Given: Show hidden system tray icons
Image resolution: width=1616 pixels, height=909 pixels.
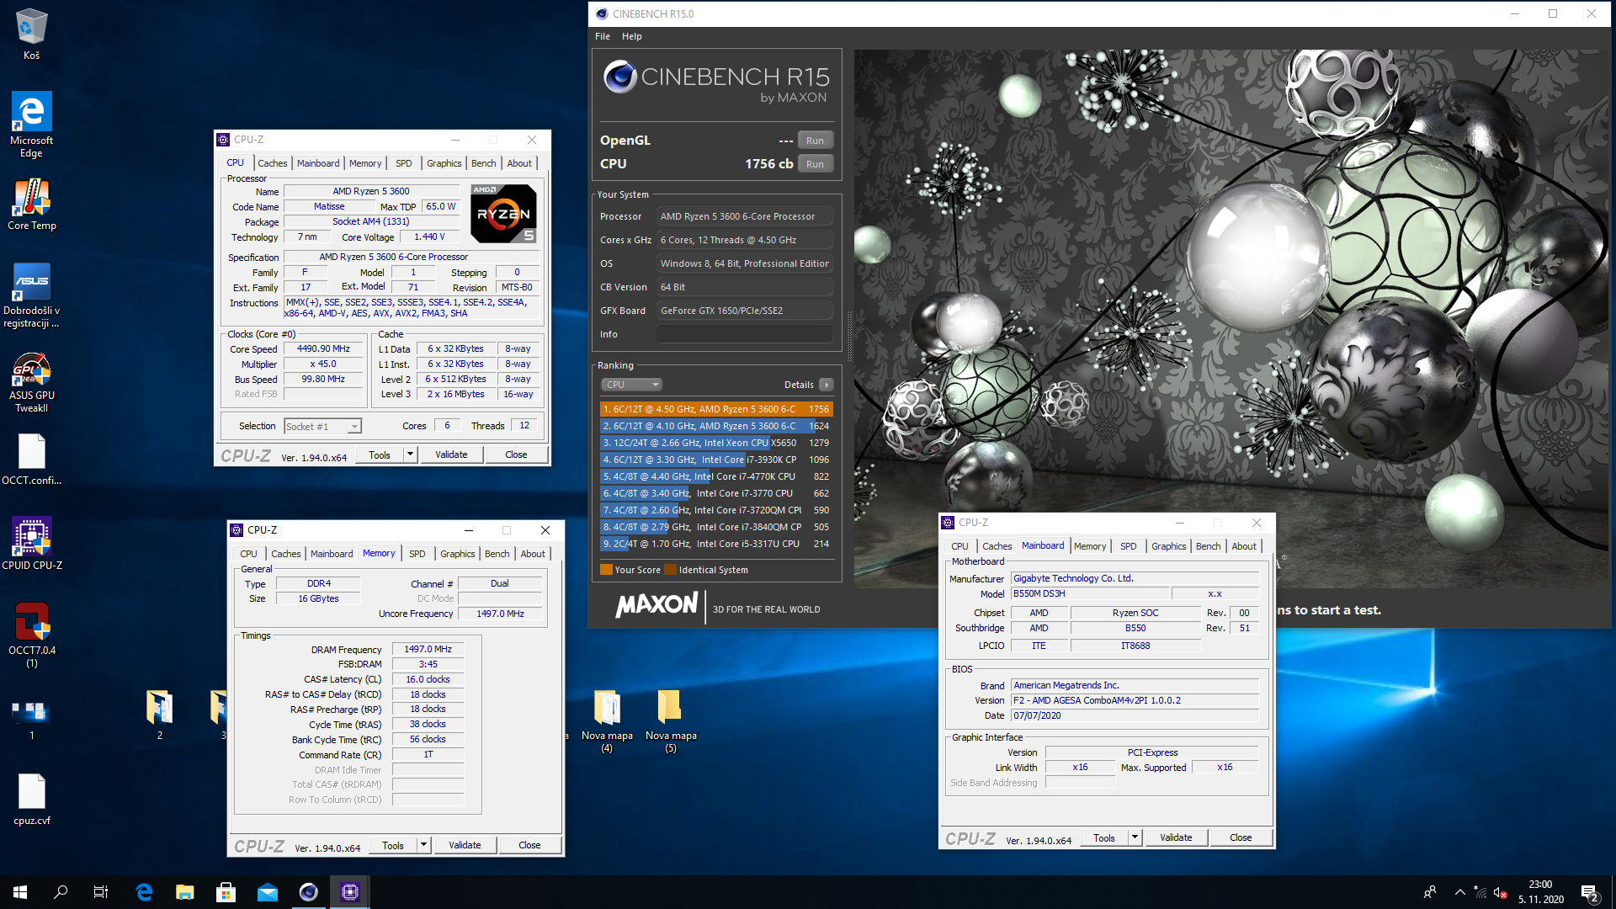Looking at the screenshot, I should [x=1460, y=892].
